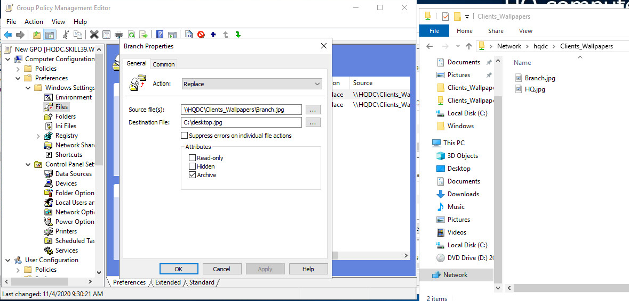Click the red Disable item icon
Viewport: 629px width, 301px height.
(201, 35)
